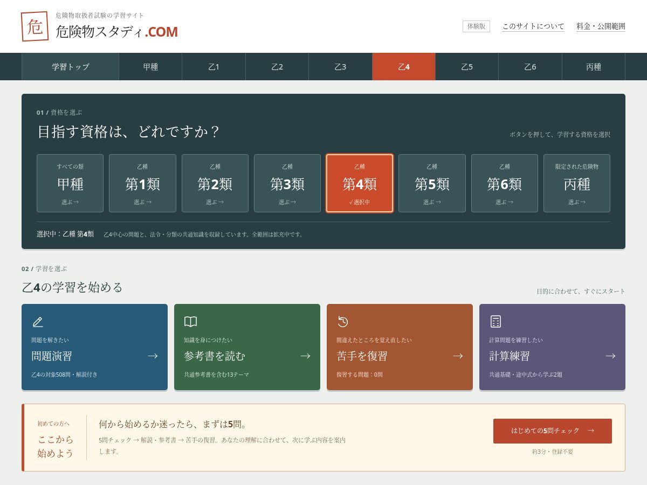The image size is (647, 485).
Task: Choose the 乙種 第2類 qualification card
Action: click(215, 183)
